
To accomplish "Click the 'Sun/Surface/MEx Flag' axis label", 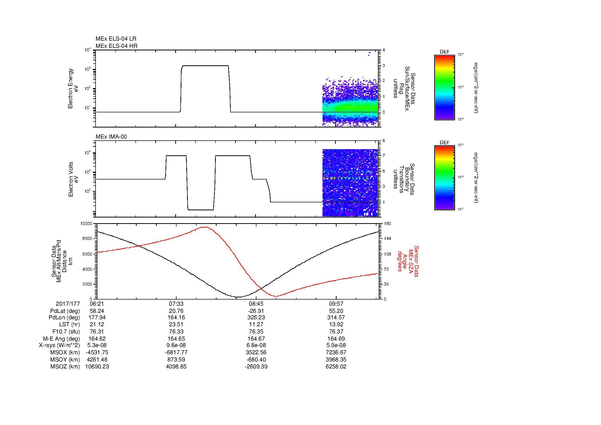I will point(404,88).
